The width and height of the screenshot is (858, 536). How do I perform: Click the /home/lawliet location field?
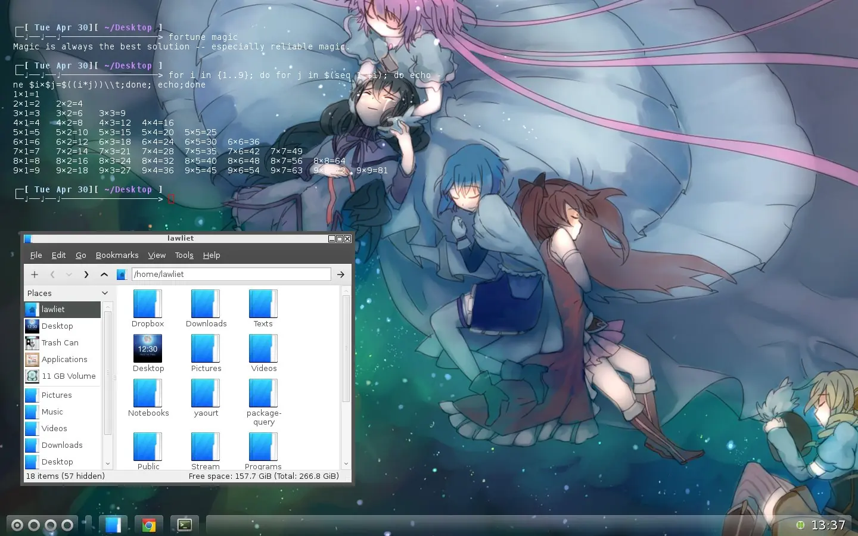[231, 274]
